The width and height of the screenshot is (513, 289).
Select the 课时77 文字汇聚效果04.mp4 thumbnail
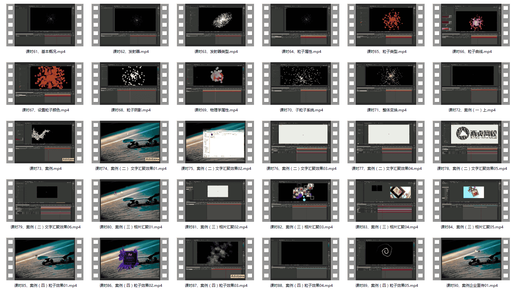386,142
